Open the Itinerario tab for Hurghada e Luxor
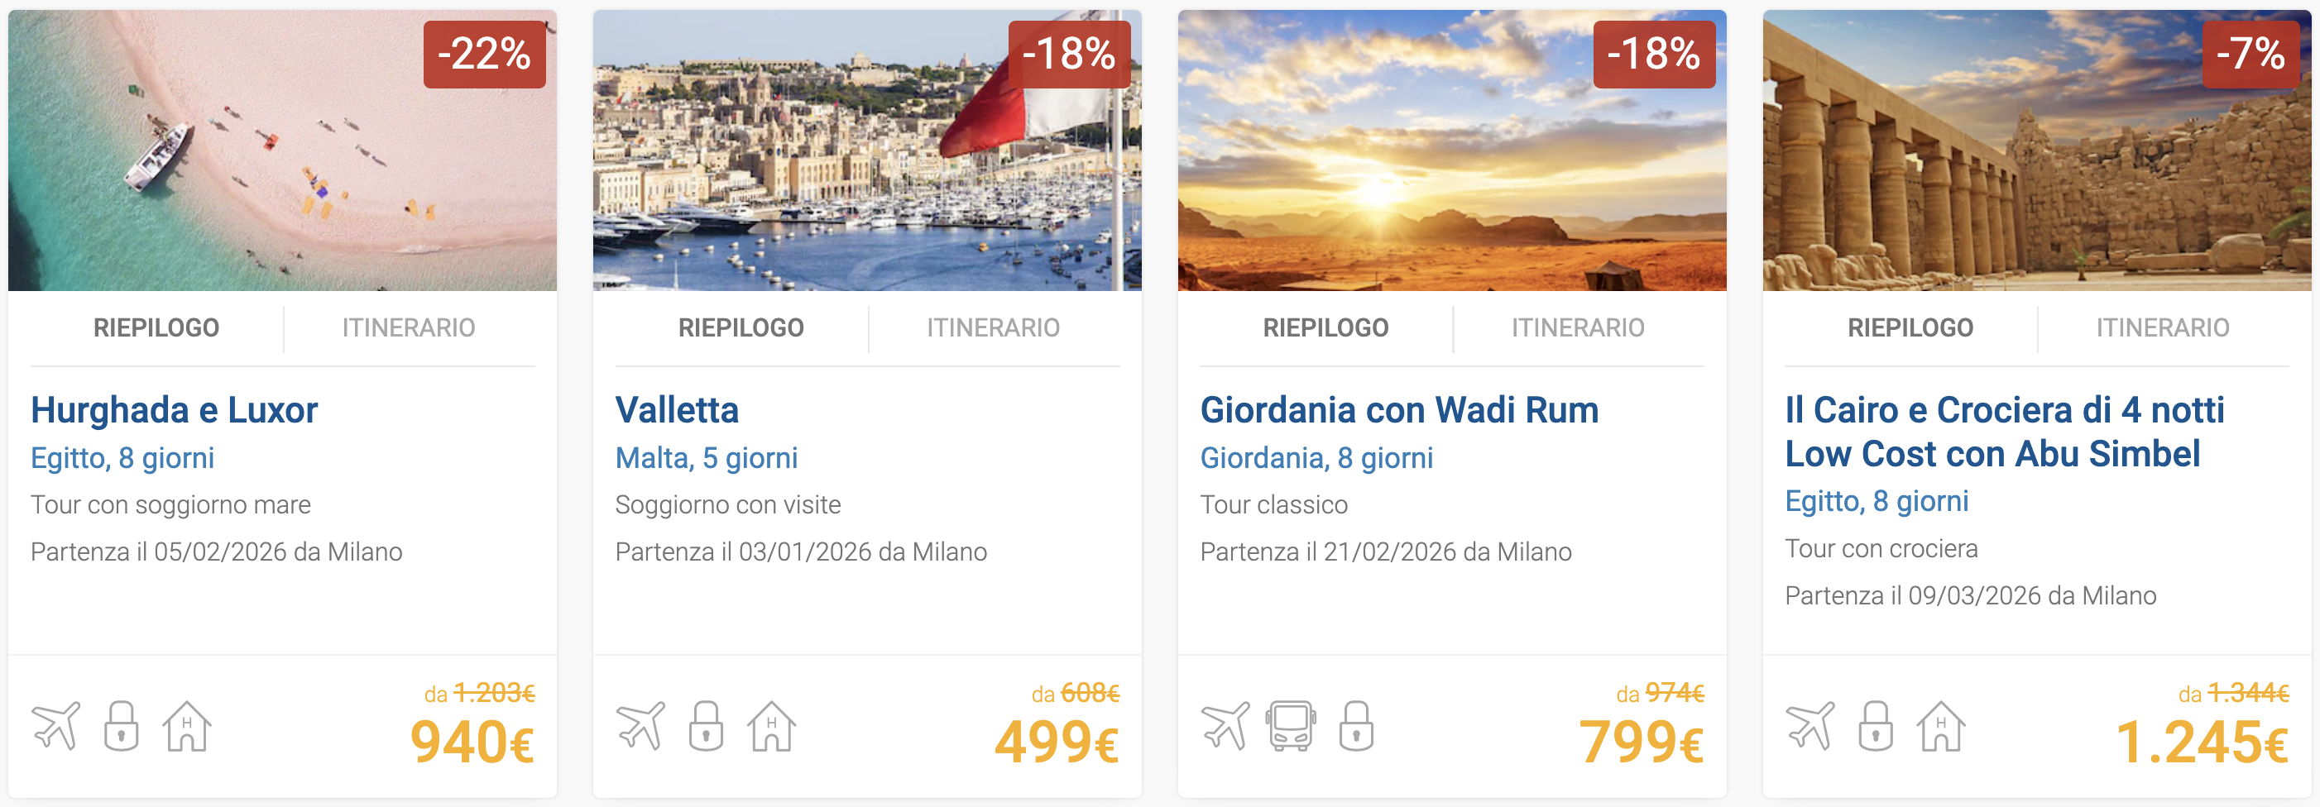The height and width of the screenshot is (807, 2320). [x=408, y=327]
